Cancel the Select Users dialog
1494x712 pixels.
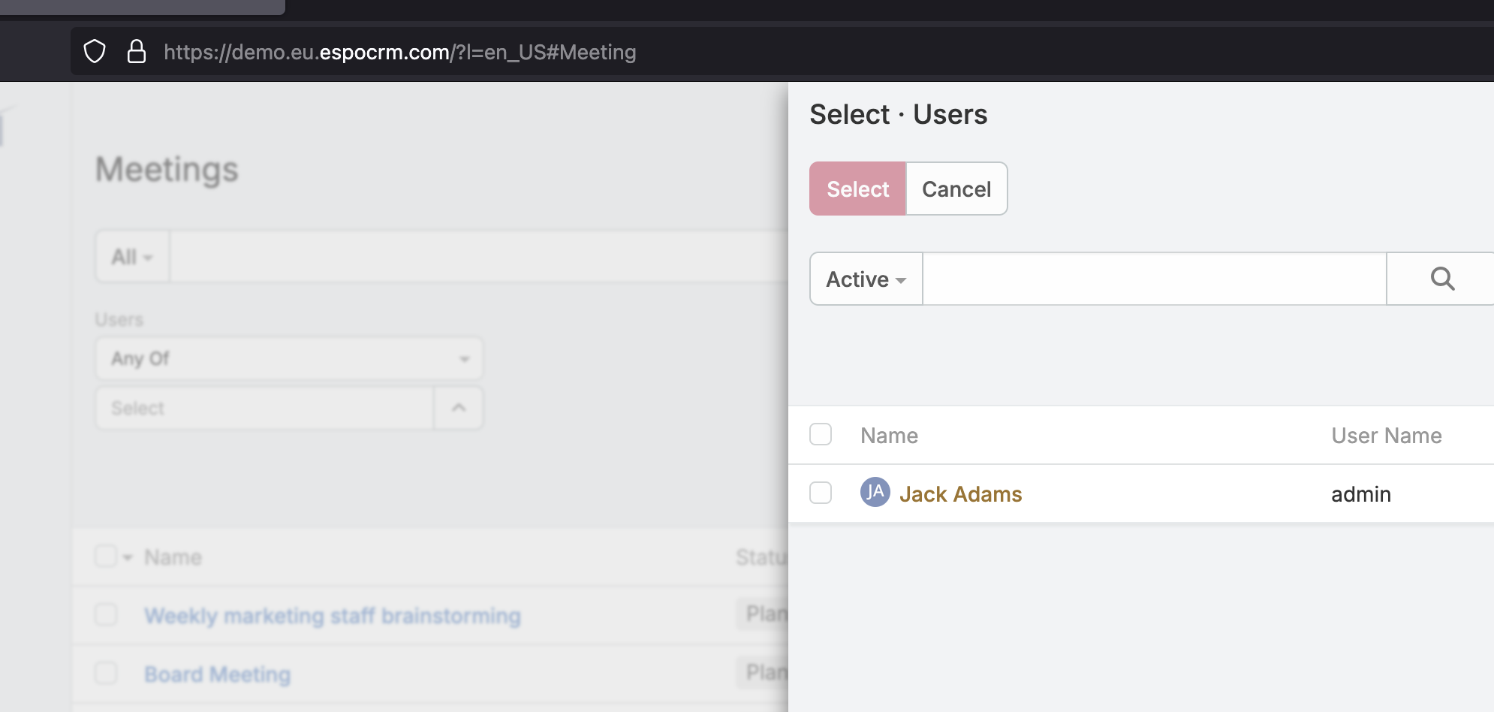tap(956, 189)
